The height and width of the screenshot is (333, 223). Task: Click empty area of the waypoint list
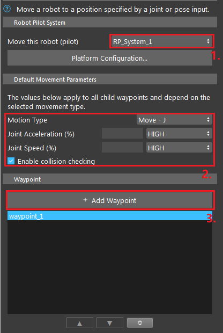pyautogui.click(x=109, y=267)
